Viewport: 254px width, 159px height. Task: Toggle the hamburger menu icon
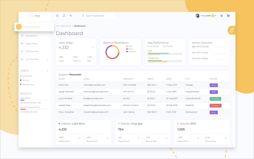click(57, 16)
